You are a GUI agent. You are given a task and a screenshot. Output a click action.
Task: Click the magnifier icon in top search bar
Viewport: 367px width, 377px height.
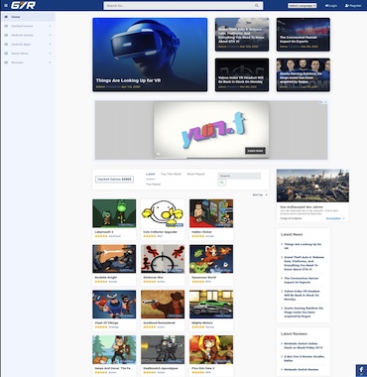click(x=257, y=6)
